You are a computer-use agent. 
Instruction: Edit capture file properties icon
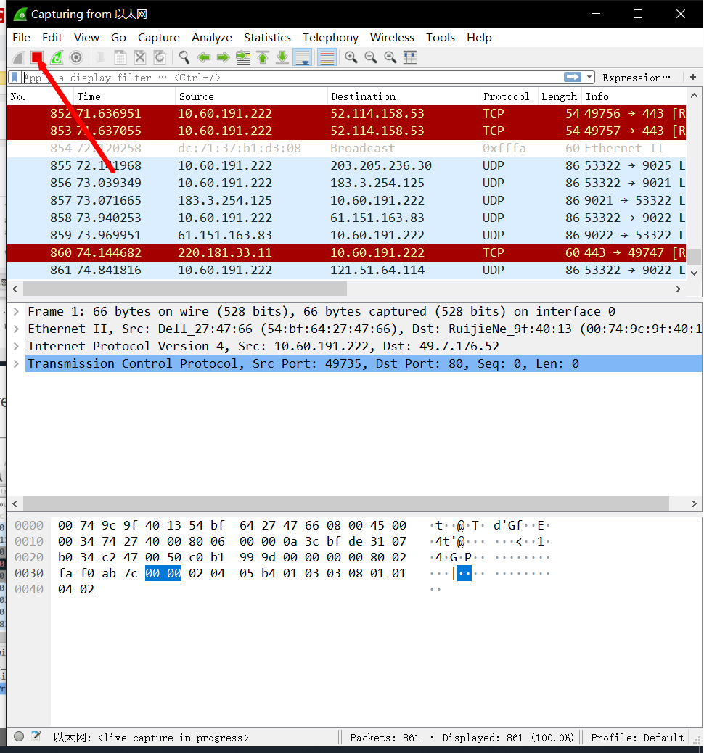tap(36, 736)
